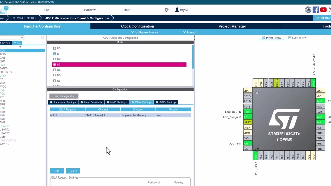Select green pin PA3 on the chip
The height and width of the screenshot is (186, 331).
point(255,156)
